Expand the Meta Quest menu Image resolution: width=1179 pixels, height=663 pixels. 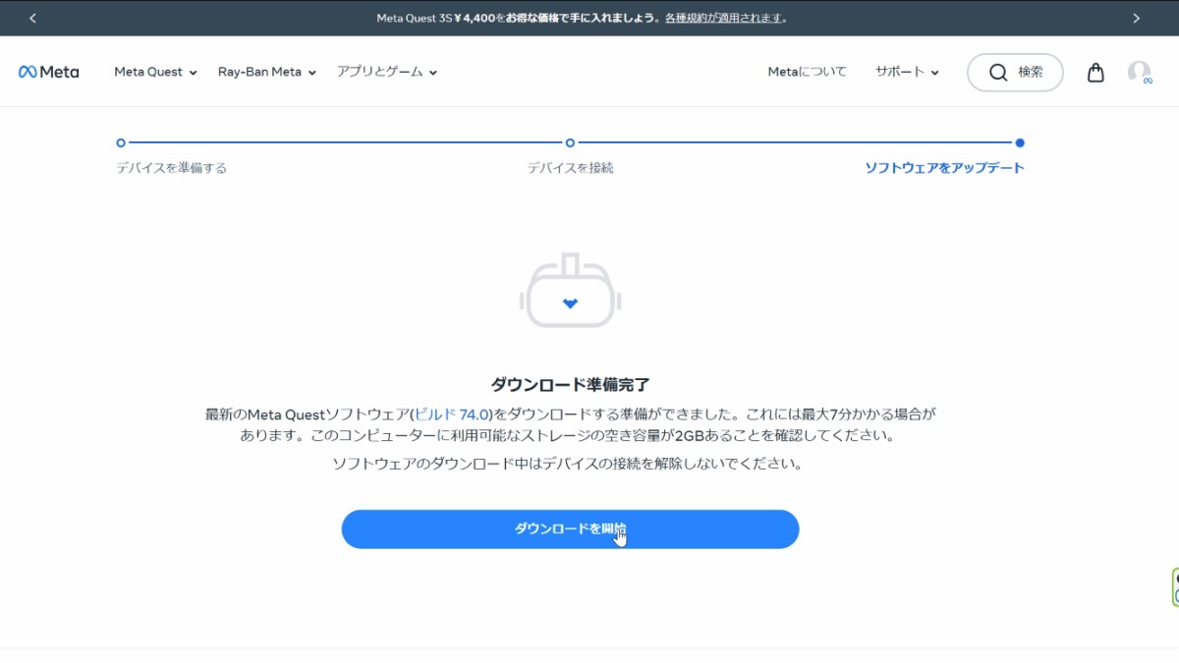click(x=155, y=72)
